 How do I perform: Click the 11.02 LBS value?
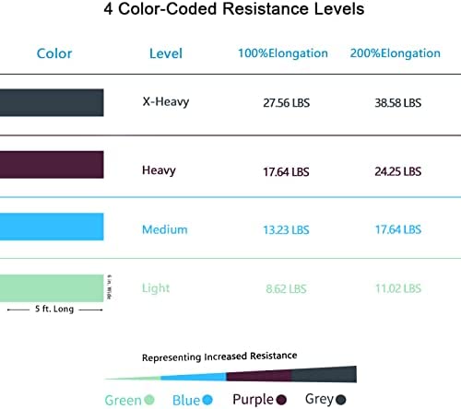(x=398, y=288)
